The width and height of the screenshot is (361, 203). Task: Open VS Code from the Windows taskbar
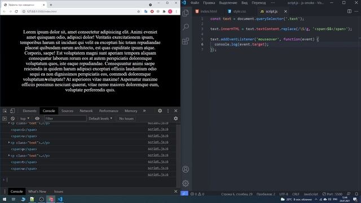60,199
